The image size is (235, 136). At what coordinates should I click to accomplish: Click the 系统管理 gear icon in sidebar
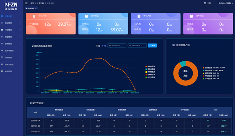coord(2,71)
